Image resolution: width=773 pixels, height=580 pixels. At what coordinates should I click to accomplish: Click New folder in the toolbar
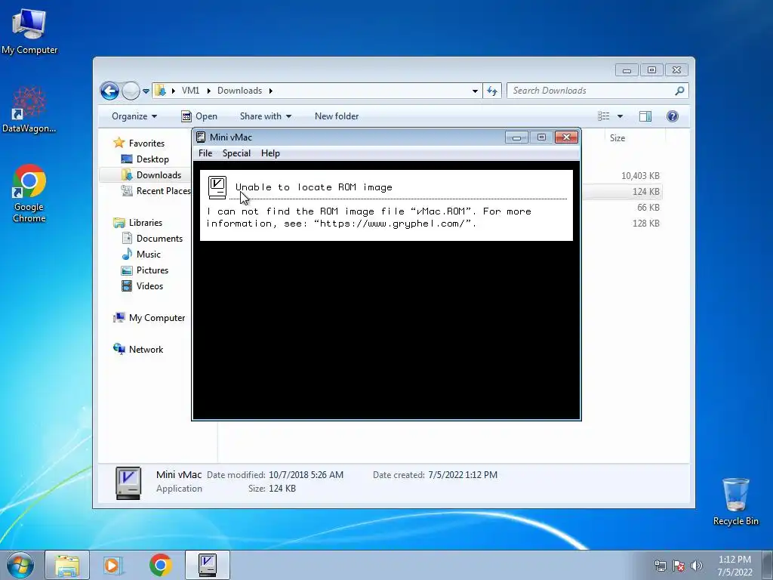click(x=337, y=116)
